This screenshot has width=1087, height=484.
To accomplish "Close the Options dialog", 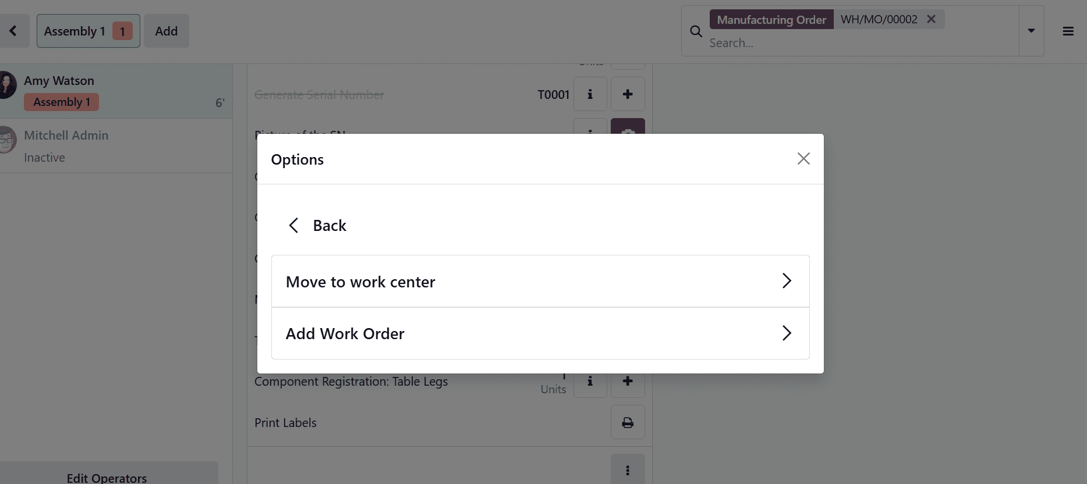I will [x=803, y=158].
